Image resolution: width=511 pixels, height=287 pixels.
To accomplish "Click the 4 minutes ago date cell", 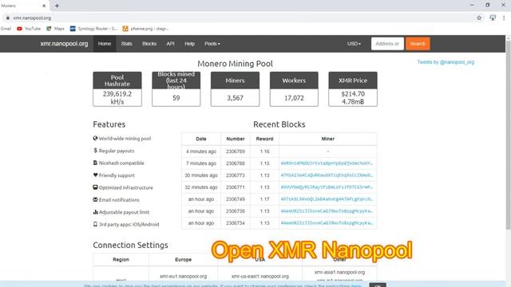I will click(201, 151).
